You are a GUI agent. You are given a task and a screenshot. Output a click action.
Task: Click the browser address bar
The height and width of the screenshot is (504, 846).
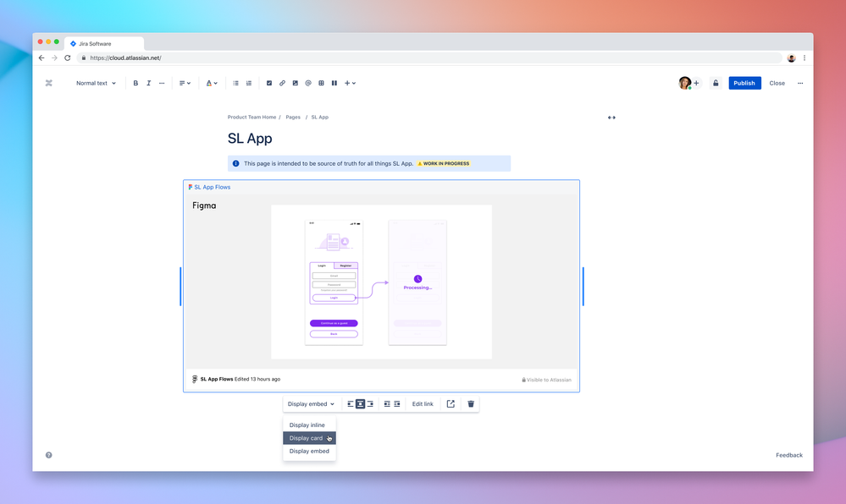click(x=429, y=58)
